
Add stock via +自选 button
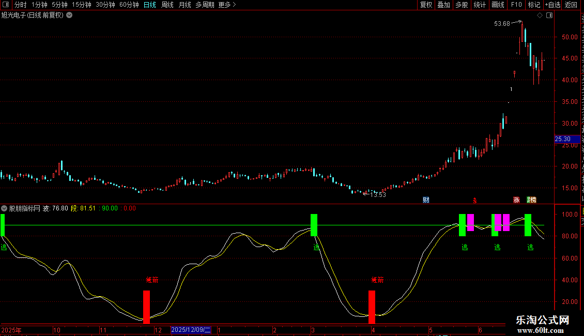[552, 5]
